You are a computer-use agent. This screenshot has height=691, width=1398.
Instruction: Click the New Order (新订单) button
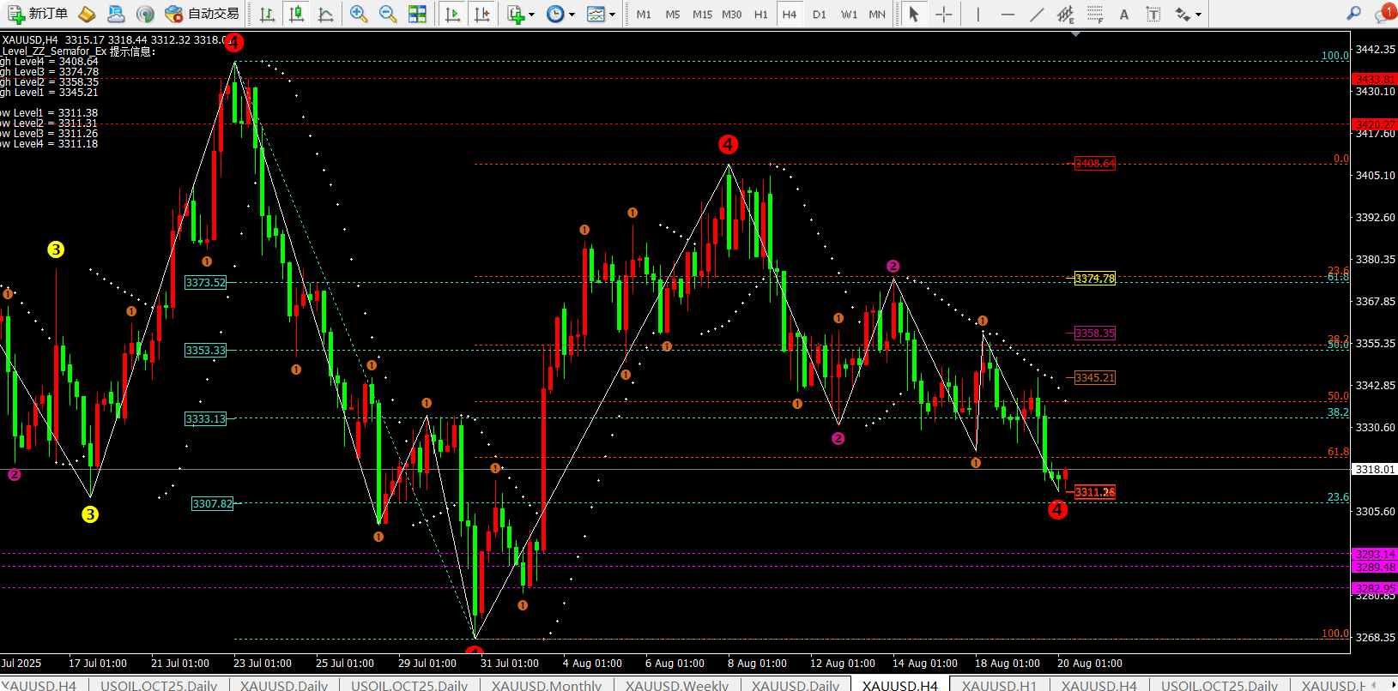tap(37, 14)
